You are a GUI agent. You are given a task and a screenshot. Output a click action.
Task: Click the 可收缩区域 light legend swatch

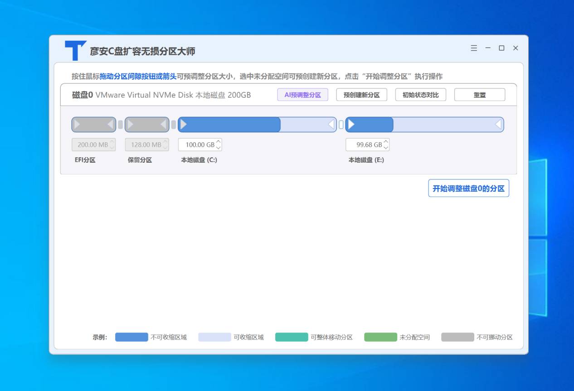click(214, 337)
